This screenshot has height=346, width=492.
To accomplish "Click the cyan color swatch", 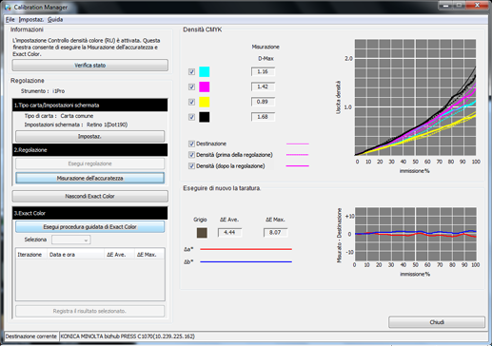I will [x=205, y=71].
